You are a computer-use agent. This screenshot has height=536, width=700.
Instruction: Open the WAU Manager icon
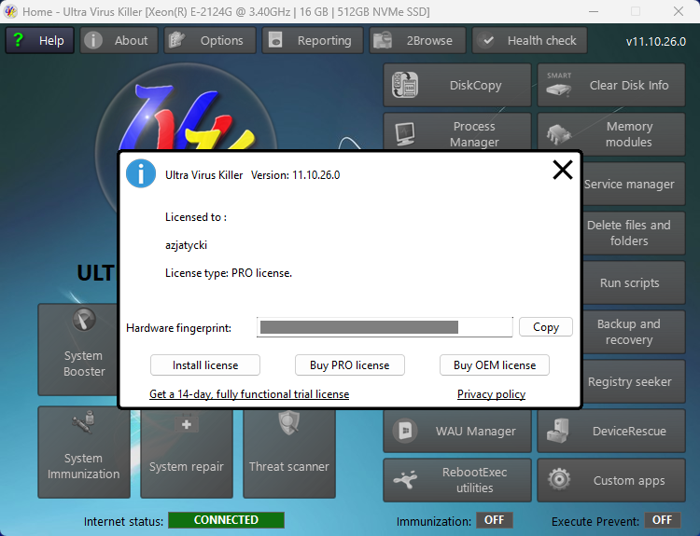(x=405, y=431)
